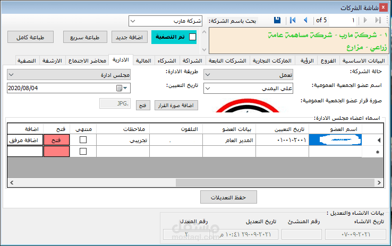Click the المدير العام cell

tap(229, 140)
